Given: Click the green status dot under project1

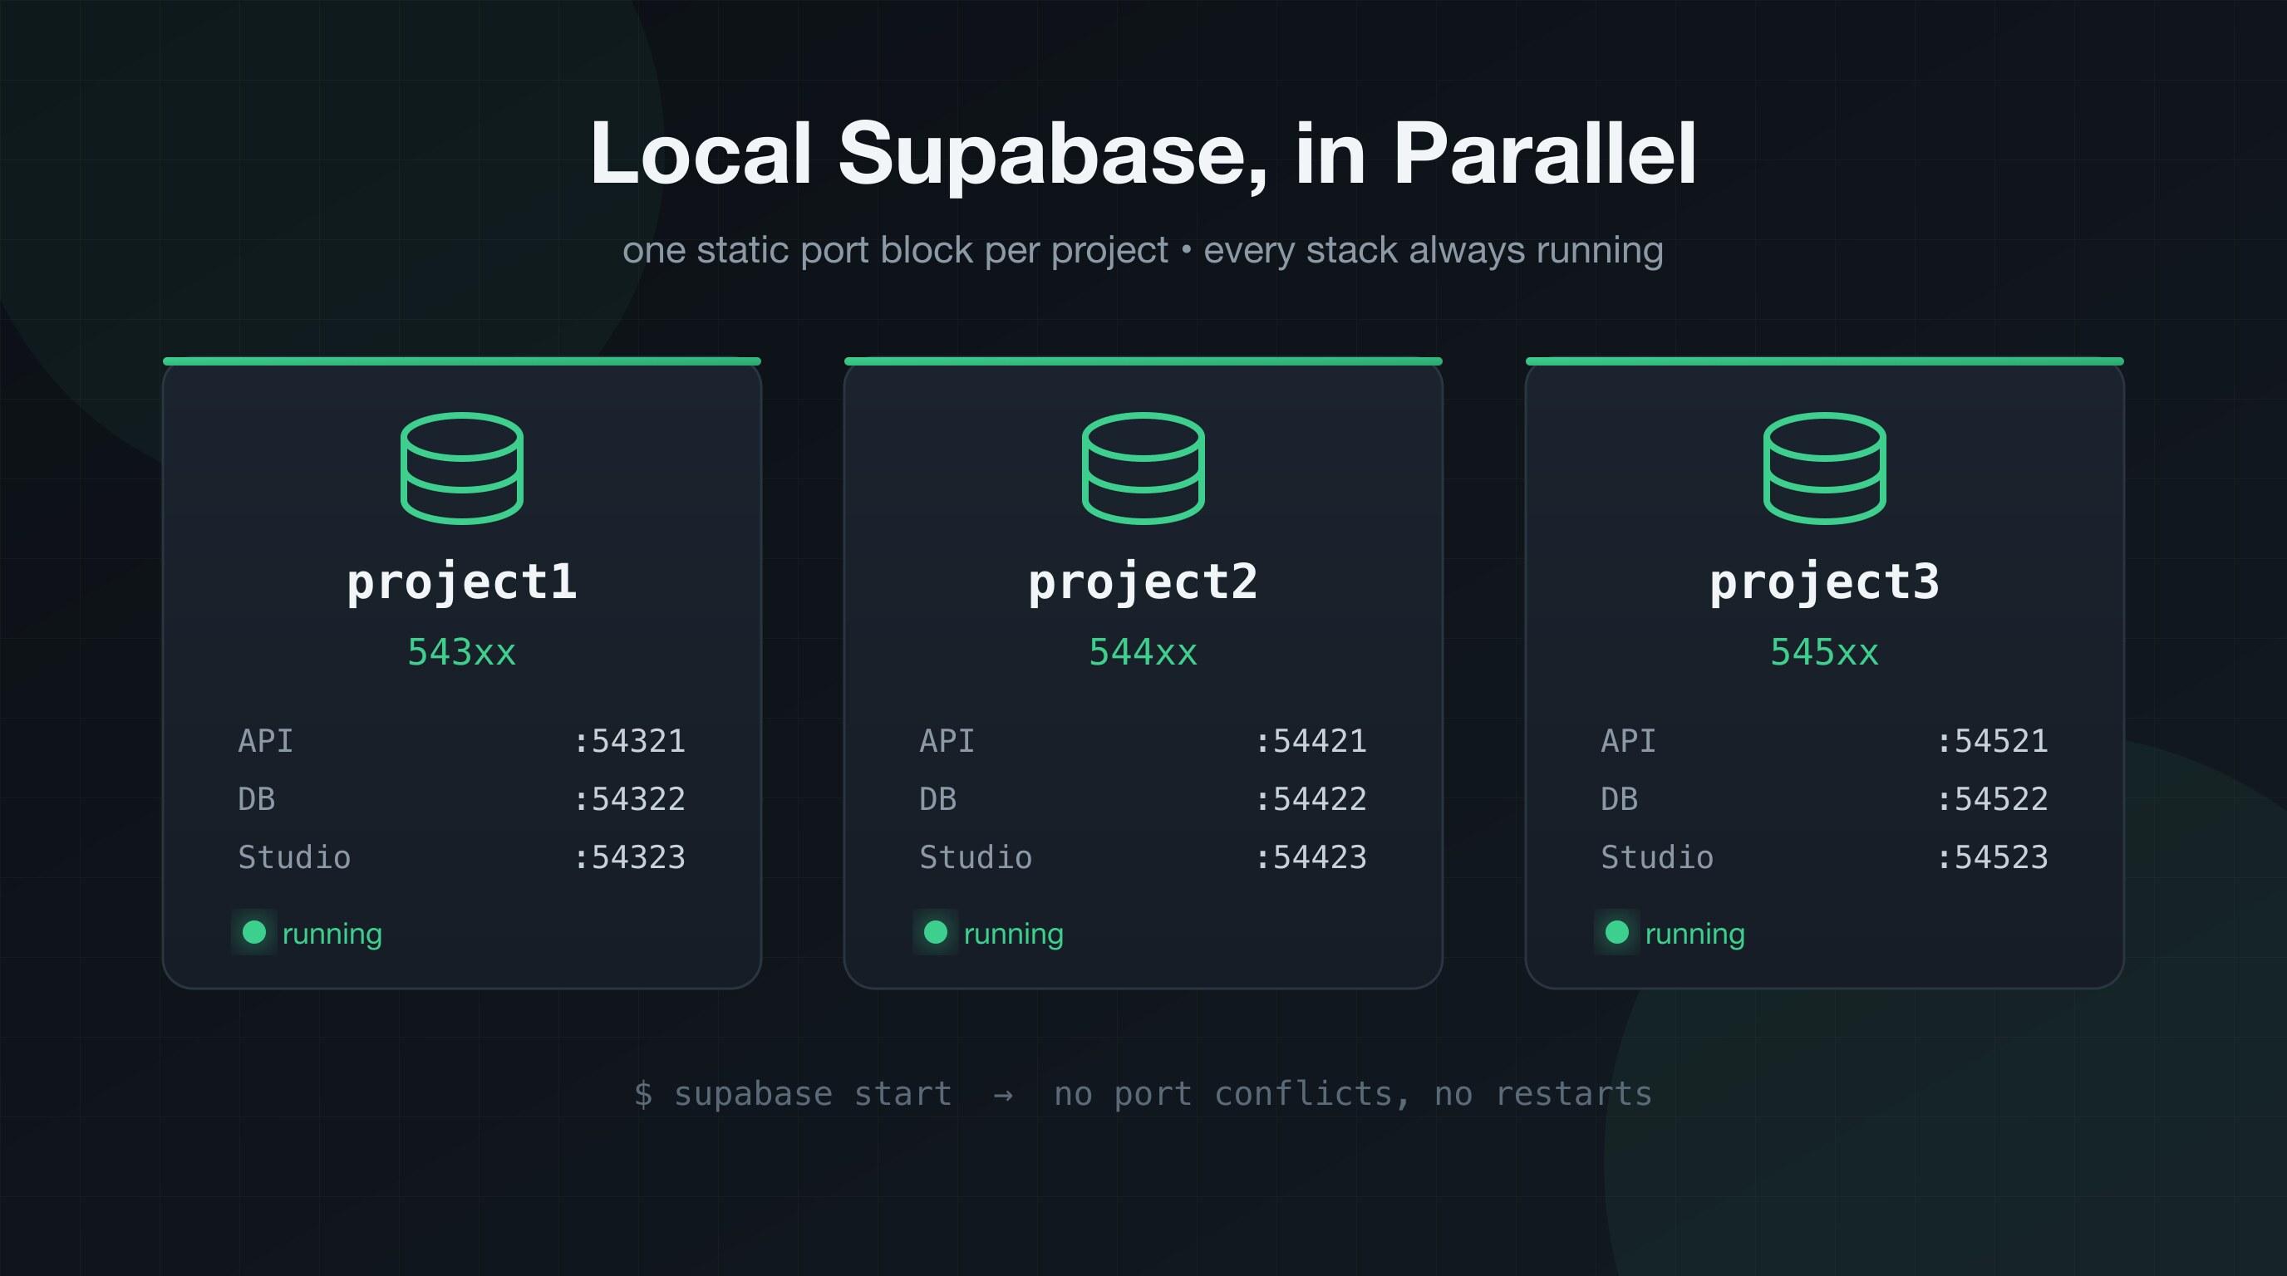Looking at the screenshot, I should (254, 932).
